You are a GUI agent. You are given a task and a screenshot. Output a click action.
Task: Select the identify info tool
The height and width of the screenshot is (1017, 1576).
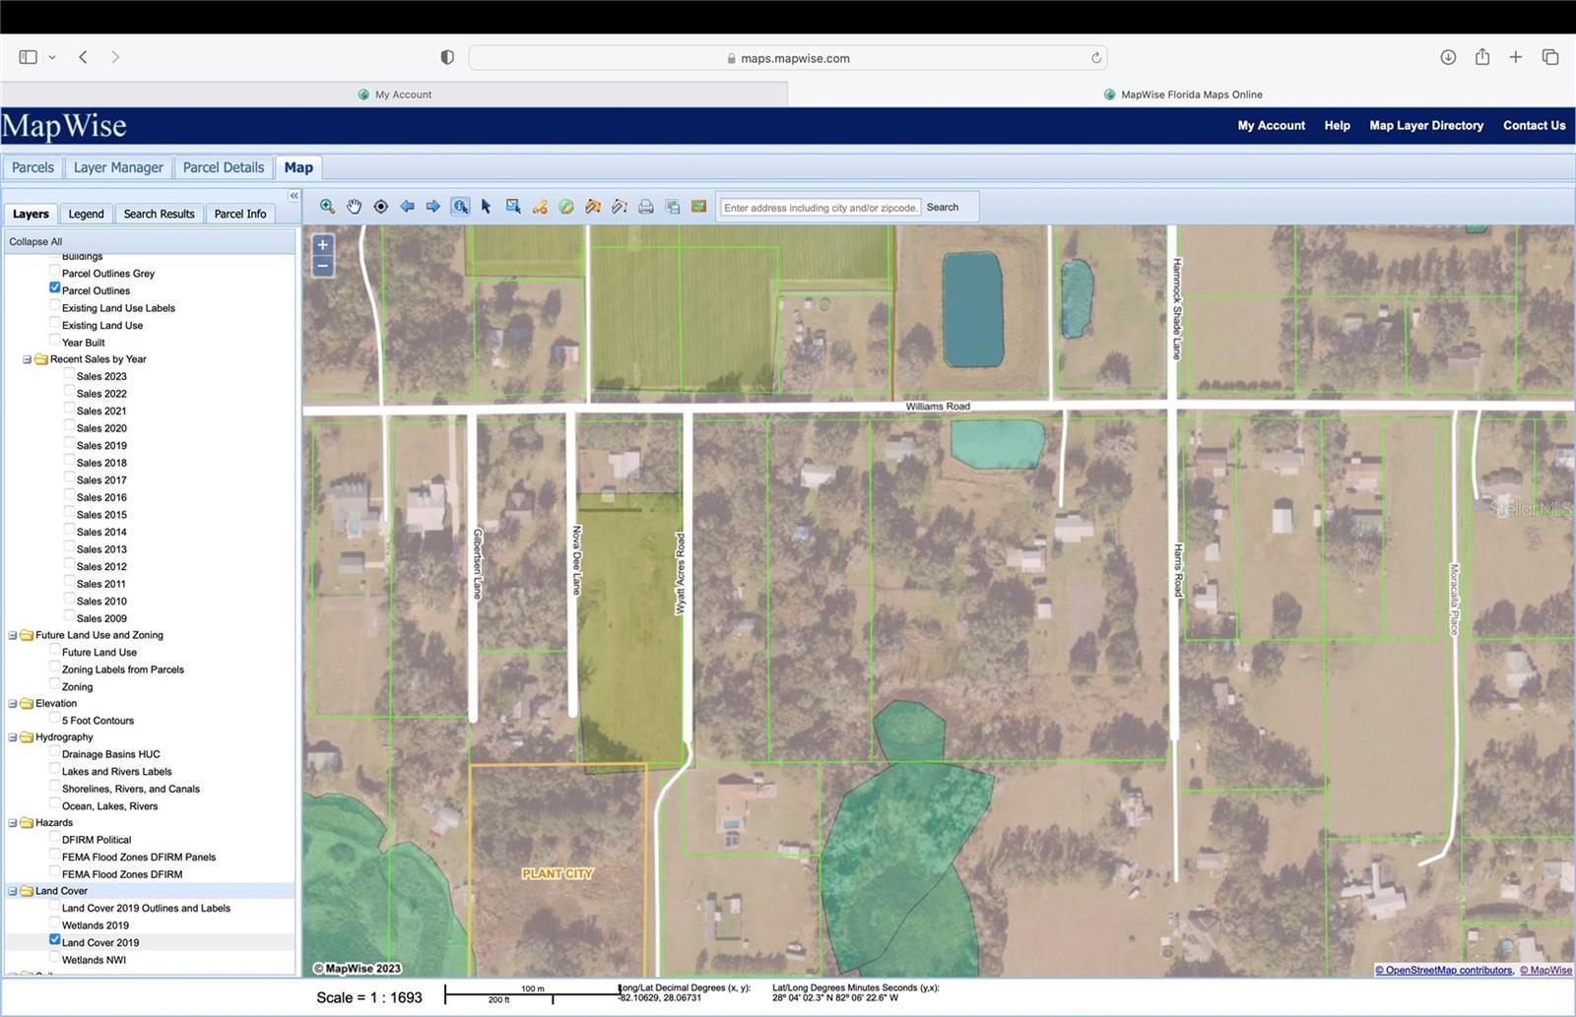tap(460, 207)
